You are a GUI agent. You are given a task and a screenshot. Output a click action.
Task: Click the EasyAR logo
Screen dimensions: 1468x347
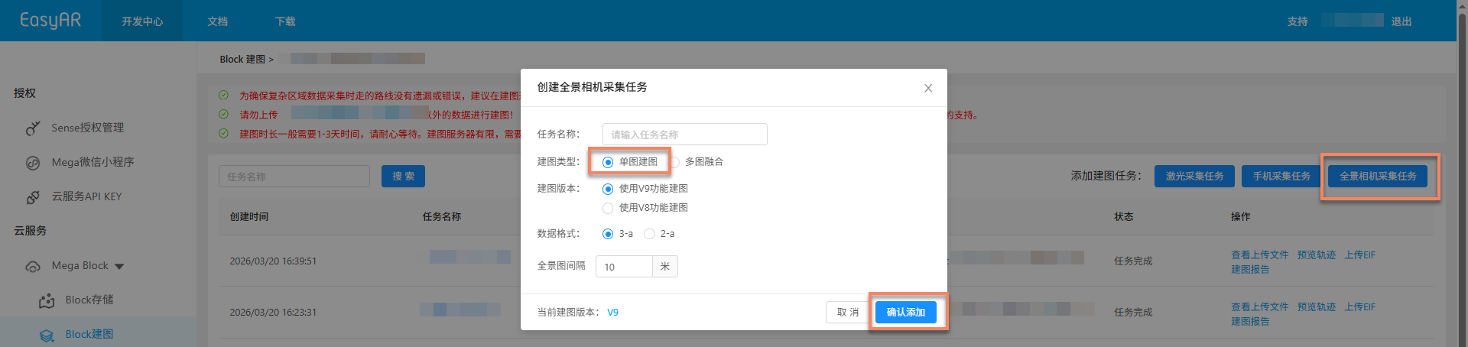[x=50, y=21]
